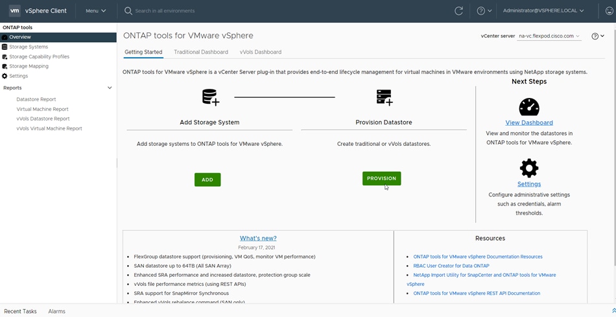Click the sidebar collapse handle

point(117,163)
